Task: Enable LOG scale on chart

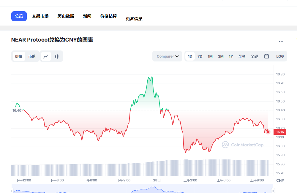Action: pos(280,56)
